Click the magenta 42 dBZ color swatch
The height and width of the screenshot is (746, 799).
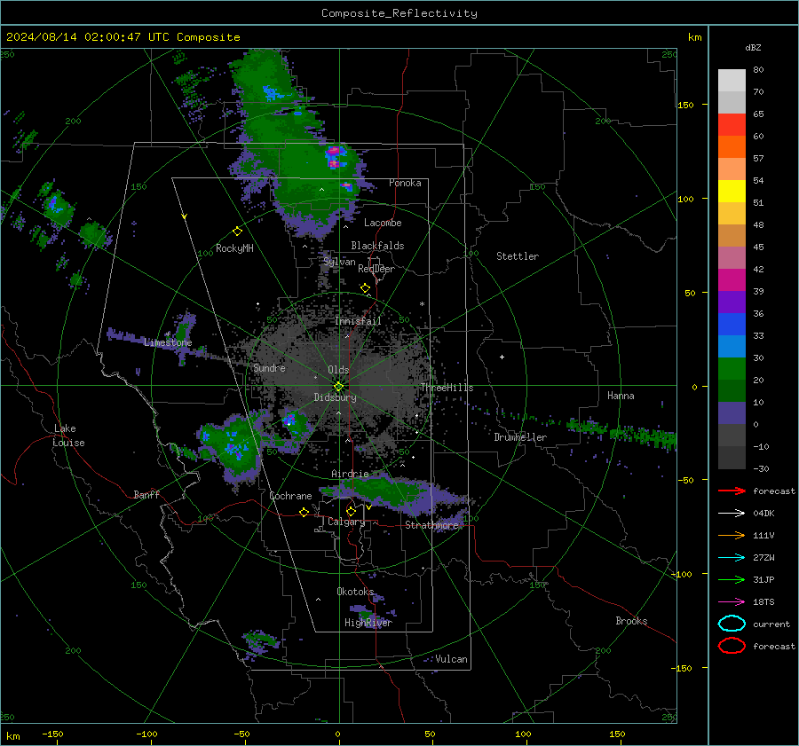click(732, 279)
